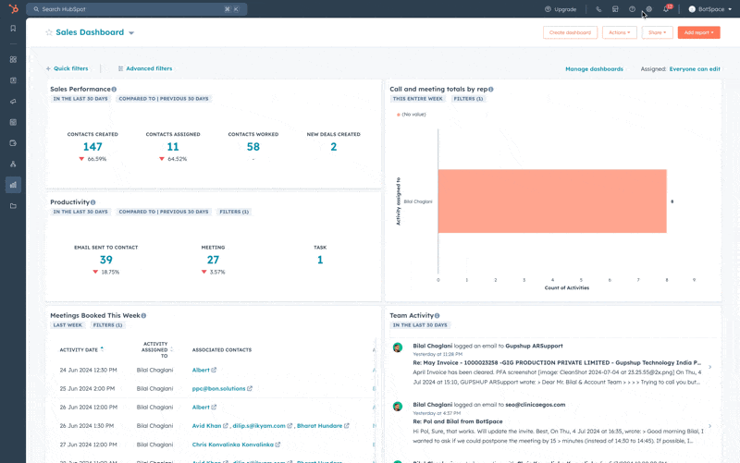740x463 pixels.
Task: Click the Contacts Created value 147
Action: click(92, 147)
